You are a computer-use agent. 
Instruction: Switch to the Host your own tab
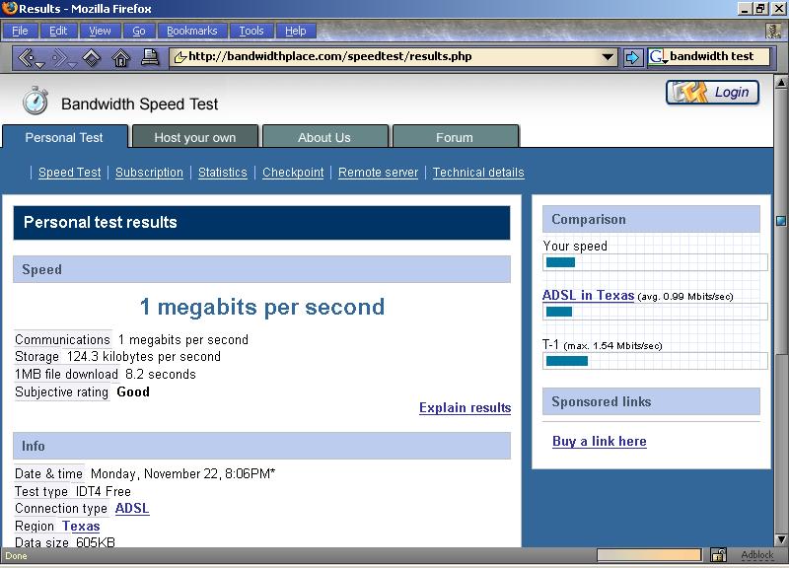(x=195, y=137)
